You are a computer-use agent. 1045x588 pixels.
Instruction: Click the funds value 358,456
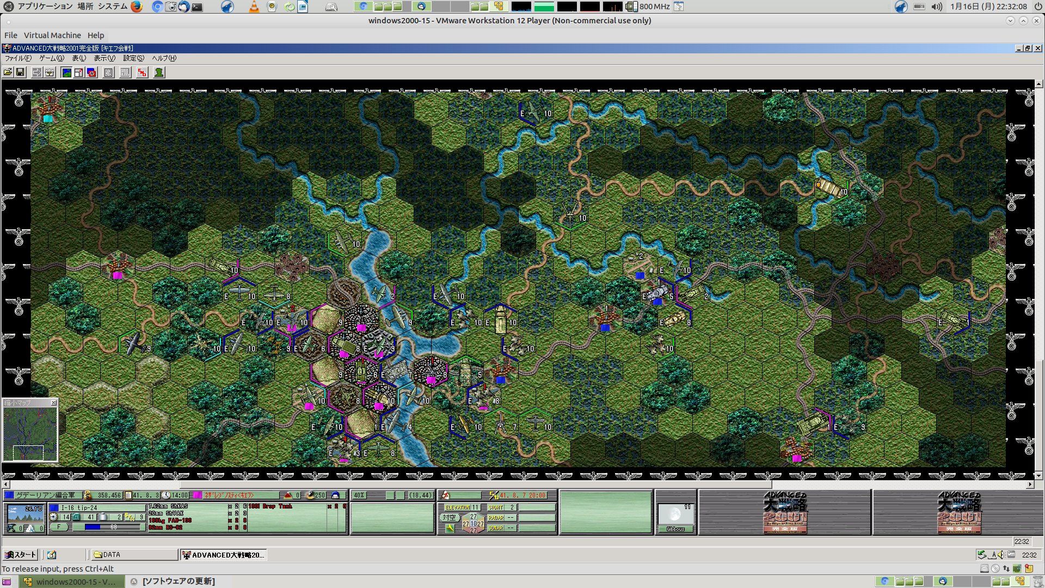108,495
